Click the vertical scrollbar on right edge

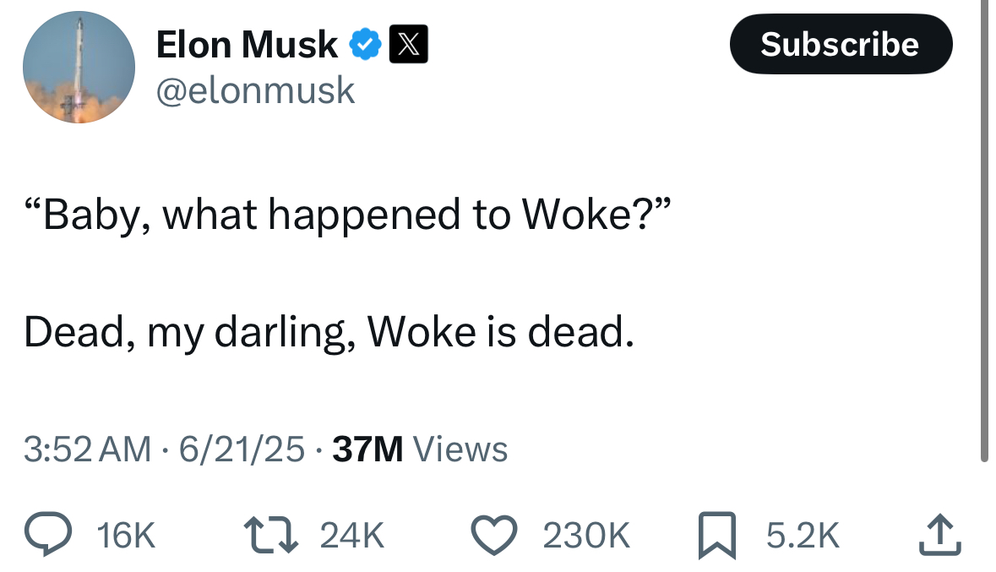983,228
